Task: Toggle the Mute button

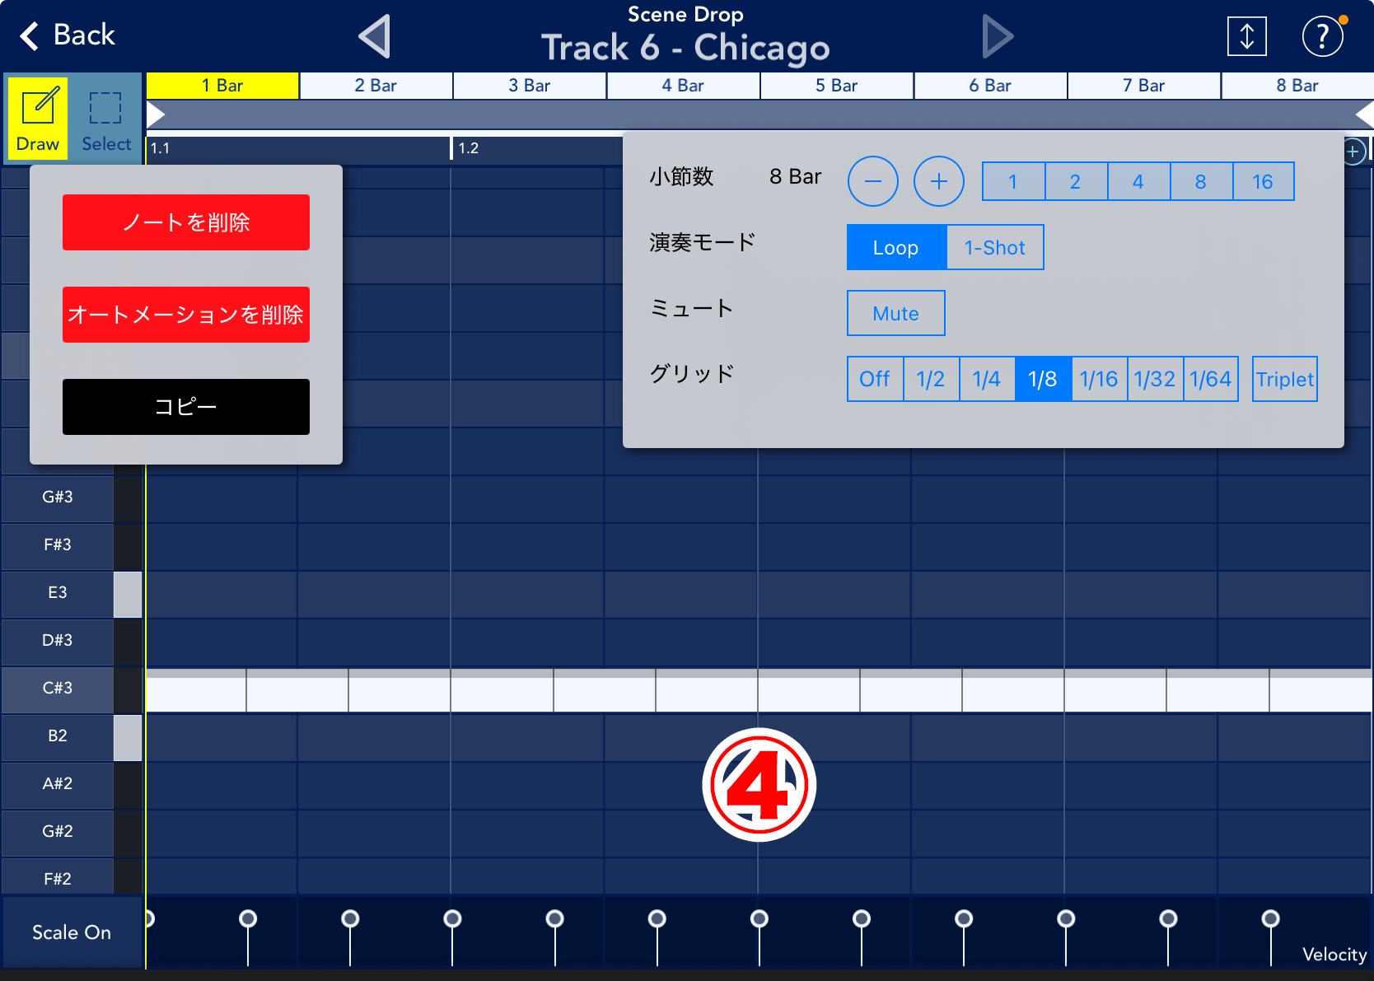Action: click(x=896, y=313)
